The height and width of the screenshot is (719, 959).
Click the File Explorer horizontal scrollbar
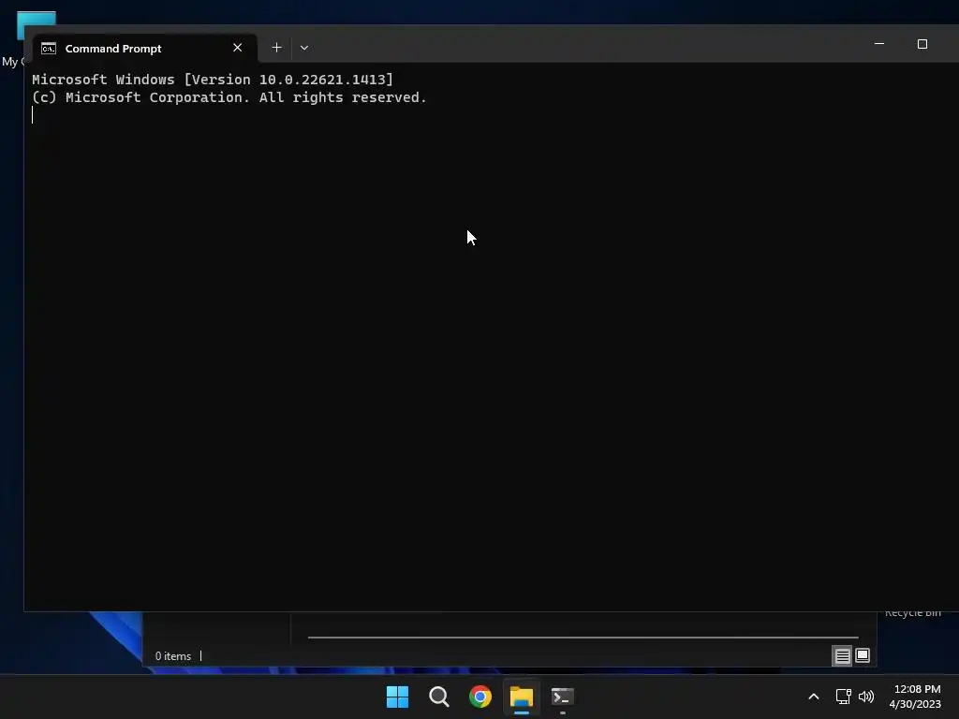pos(583,637)
